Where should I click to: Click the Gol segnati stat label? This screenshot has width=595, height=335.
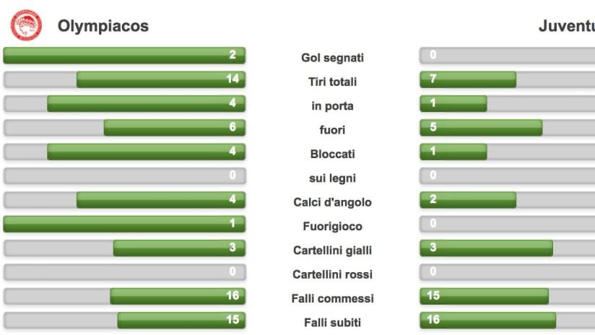click(x=332, y=58)
